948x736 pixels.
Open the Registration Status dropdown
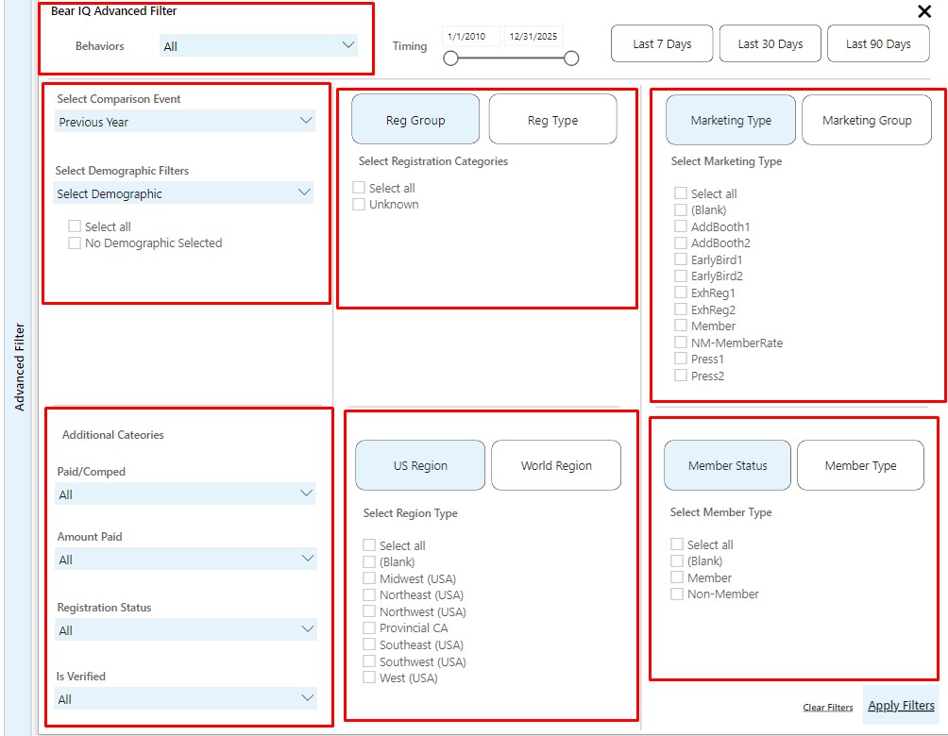tap(184, 628)
